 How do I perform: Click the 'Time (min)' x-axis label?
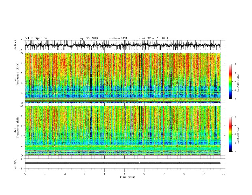tap(127, 177)
